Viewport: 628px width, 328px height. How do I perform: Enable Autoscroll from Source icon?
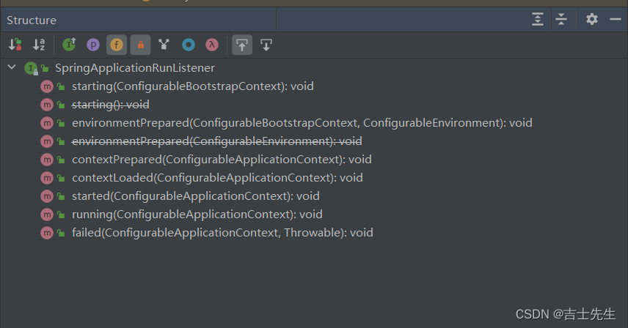pos(266,45)
